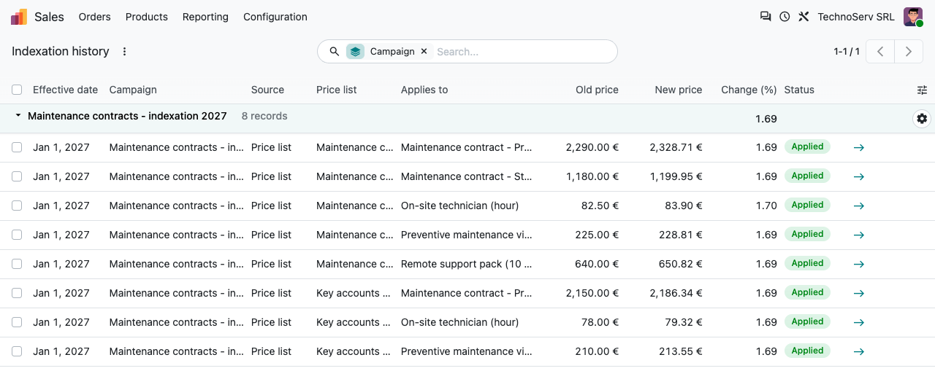
Task: Click the Applied badge on the 82.50 € row
Action: point(807,205)
